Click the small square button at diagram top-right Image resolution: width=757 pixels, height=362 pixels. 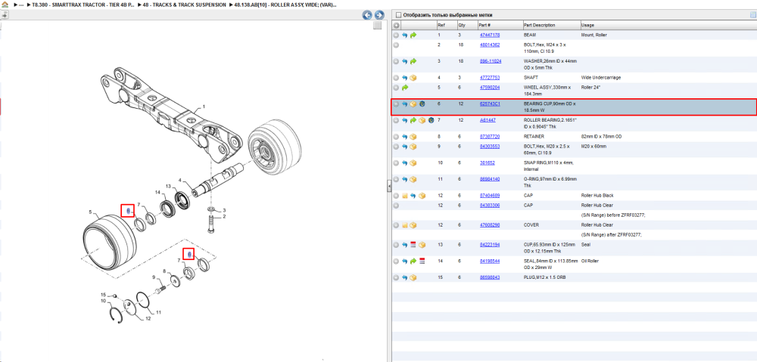tap(378, 26)
